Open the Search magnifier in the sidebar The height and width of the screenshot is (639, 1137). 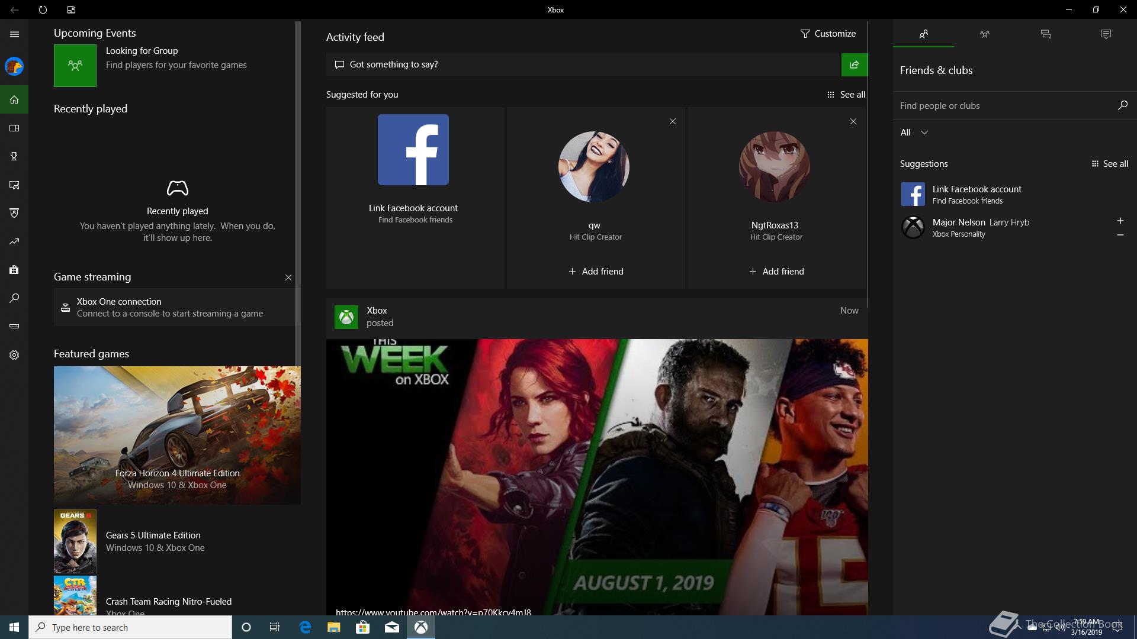pos(14,298)
